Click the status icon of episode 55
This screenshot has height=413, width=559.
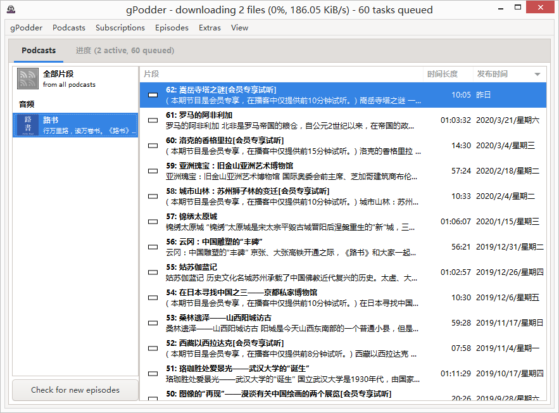coord(153,272)
